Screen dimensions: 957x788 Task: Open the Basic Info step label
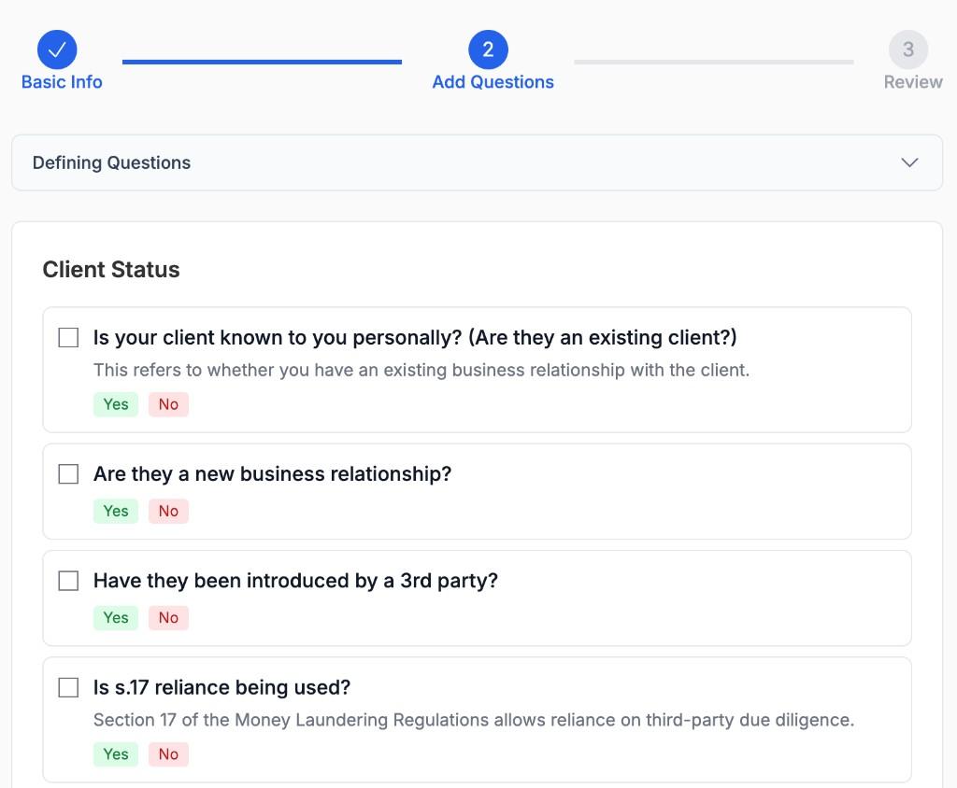[x=62, y=82]
